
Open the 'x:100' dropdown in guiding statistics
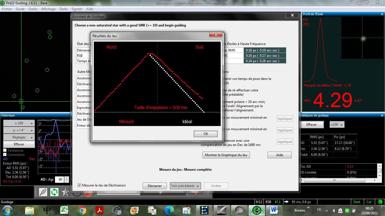coord(337,125)
